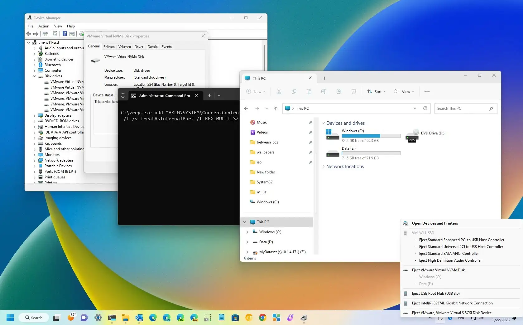Click the Share icon in File Explorer toolbar

point(339,91)
